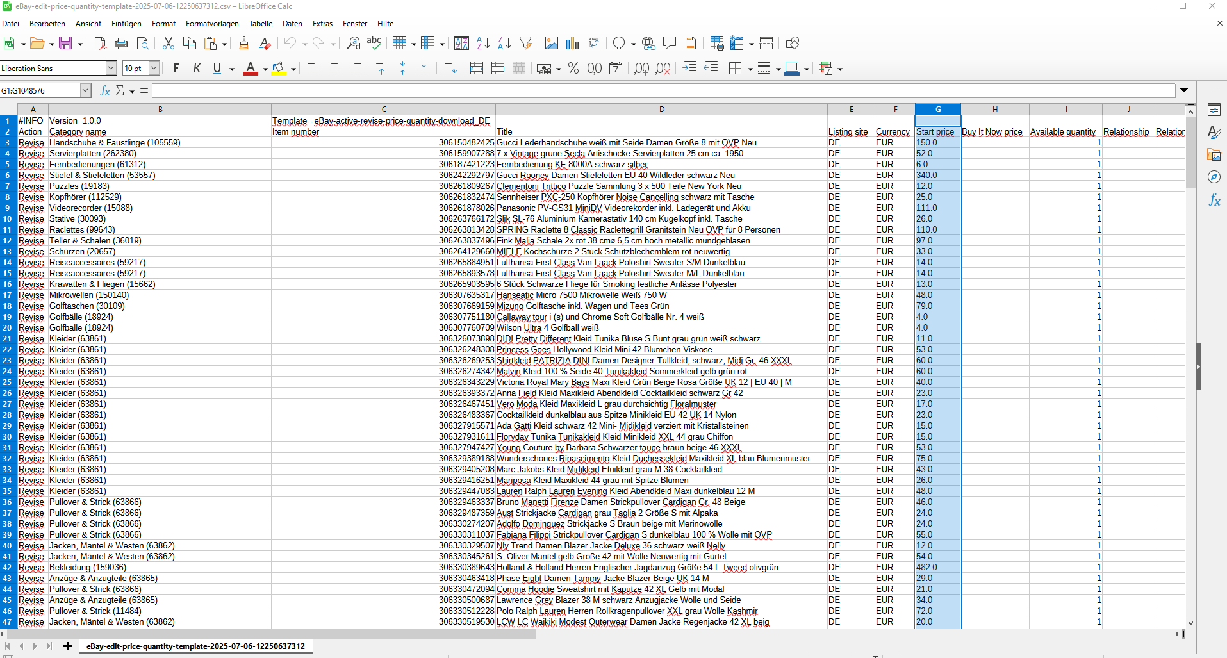This screenshot has width=1227, height=658.
Task: Click the Clear Direct Formatting icon
Action: (x=265, y=43)
